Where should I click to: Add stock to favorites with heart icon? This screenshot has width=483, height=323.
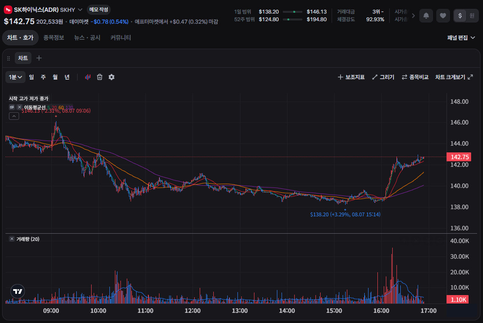coord(443,16)
